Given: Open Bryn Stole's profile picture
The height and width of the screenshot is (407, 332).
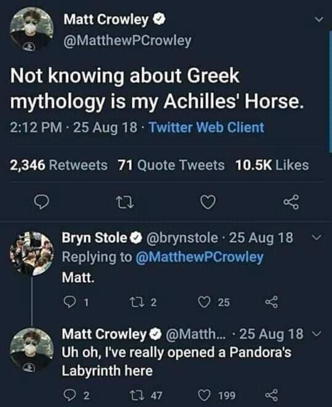Looking at the screenshot, I should click(x=32, y=254).
